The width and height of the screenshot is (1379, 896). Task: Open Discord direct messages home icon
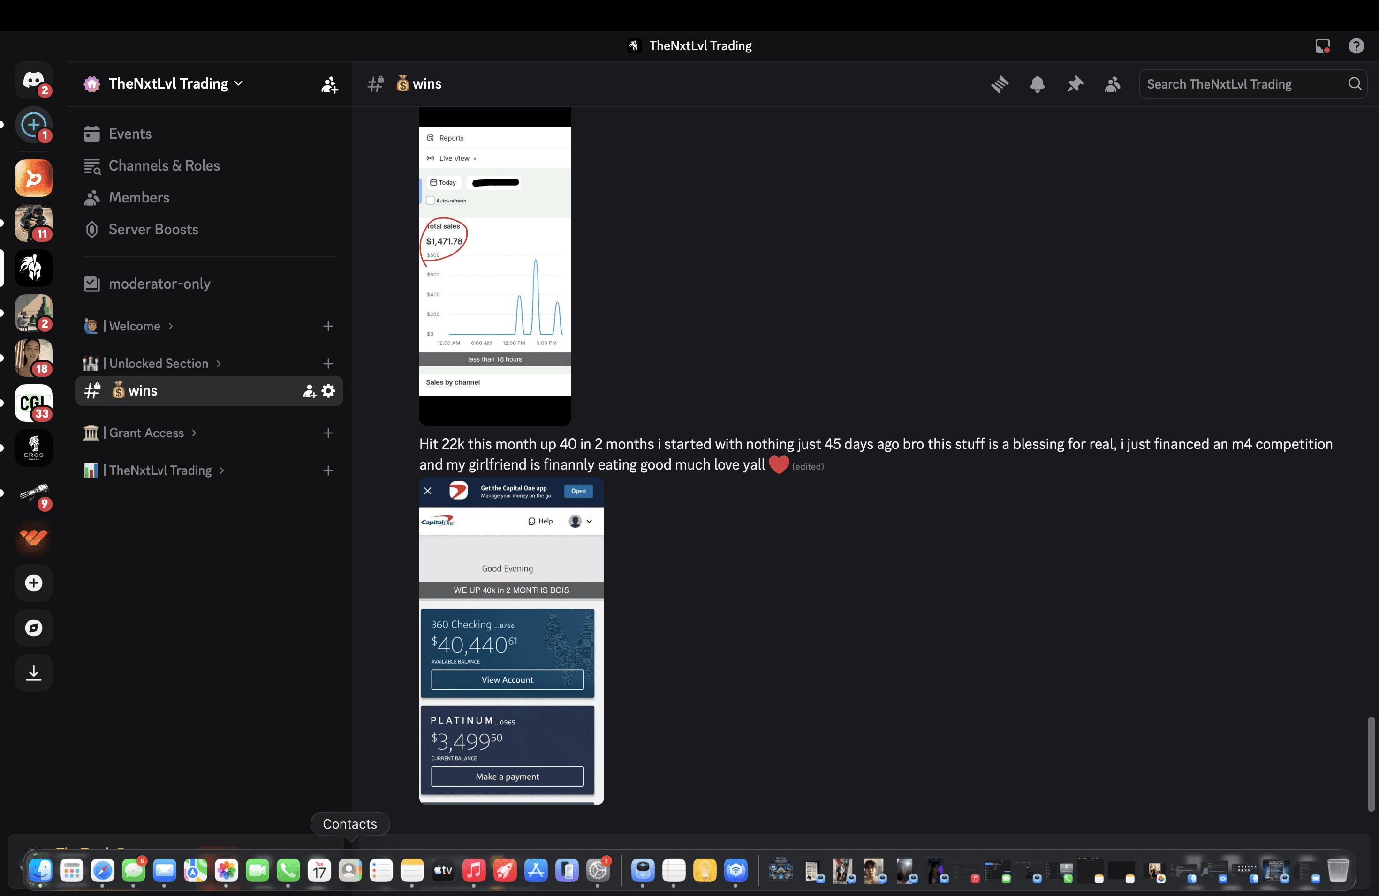point(34,80)
